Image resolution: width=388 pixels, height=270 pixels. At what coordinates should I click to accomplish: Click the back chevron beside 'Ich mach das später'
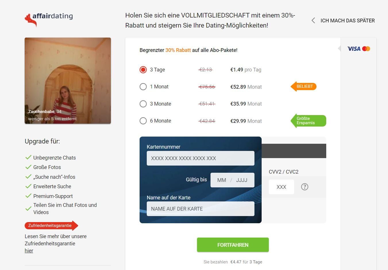point(313,20)
